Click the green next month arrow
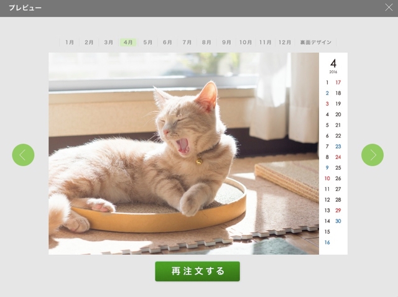The height and width of the screenshot is (297, 398). point(373,155)
